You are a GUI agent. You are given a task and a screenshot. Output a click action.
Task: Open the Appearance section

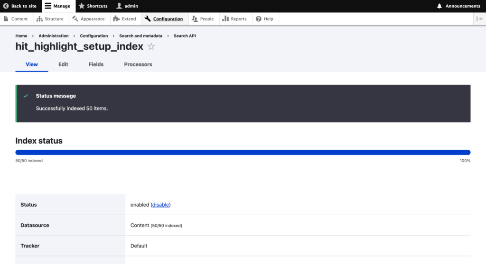pos(89,19)
